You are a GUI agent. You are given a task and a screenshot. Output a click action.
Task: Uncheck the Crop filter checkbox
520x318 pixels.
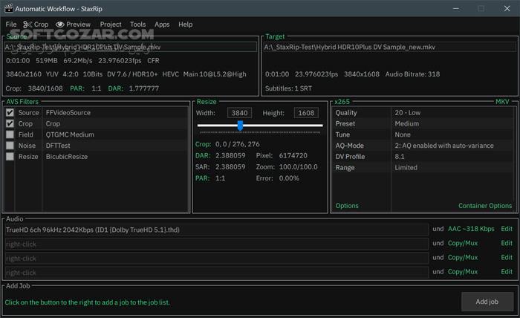click(10, 124)
